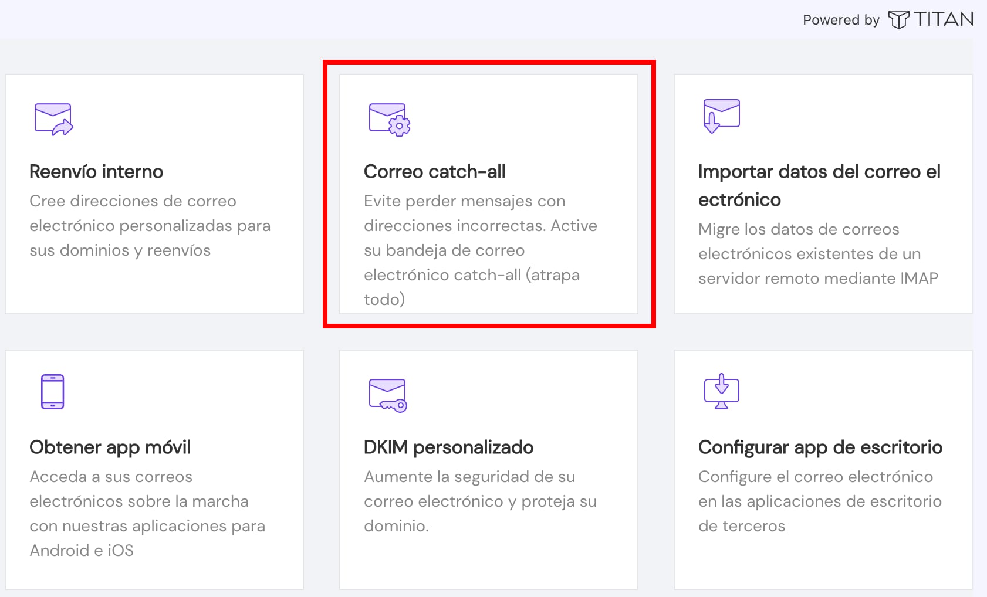
Task: Click the Reenvío interno envelope arrow icon
Action: (53, 119)
